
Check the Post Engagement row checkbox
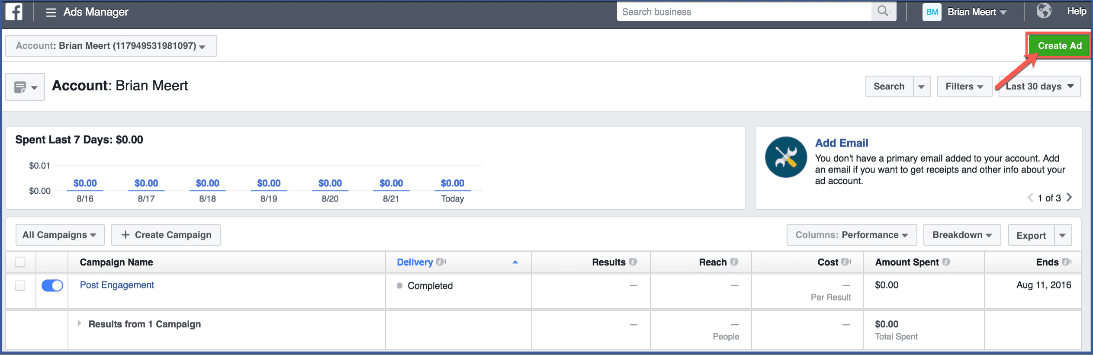(x=20, y=285)
